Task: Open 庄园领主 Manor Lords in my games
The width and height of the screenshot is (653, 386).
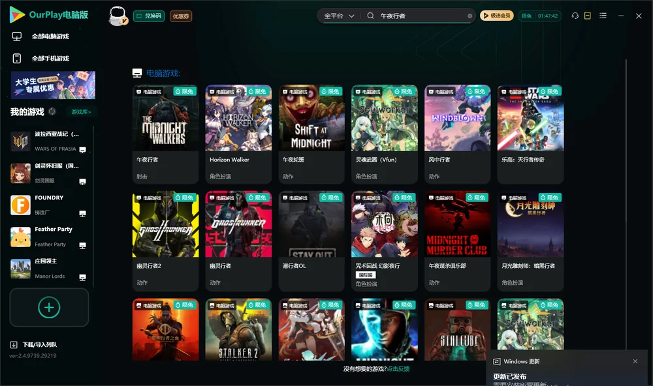Action: tap(49, 269)
